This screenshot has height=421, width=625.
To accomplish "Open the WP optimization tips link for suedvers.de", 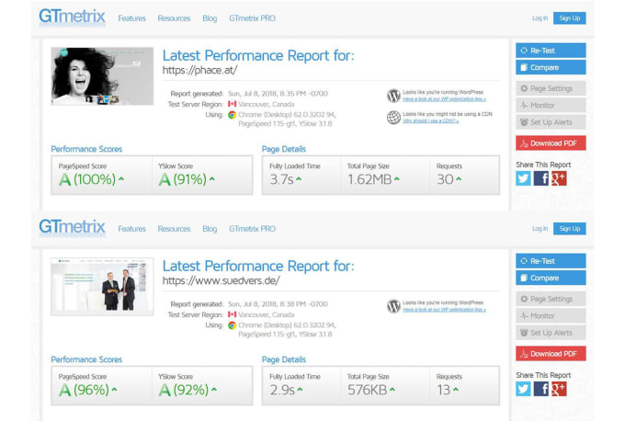I will pyautogui.click(x=444, y=310).
